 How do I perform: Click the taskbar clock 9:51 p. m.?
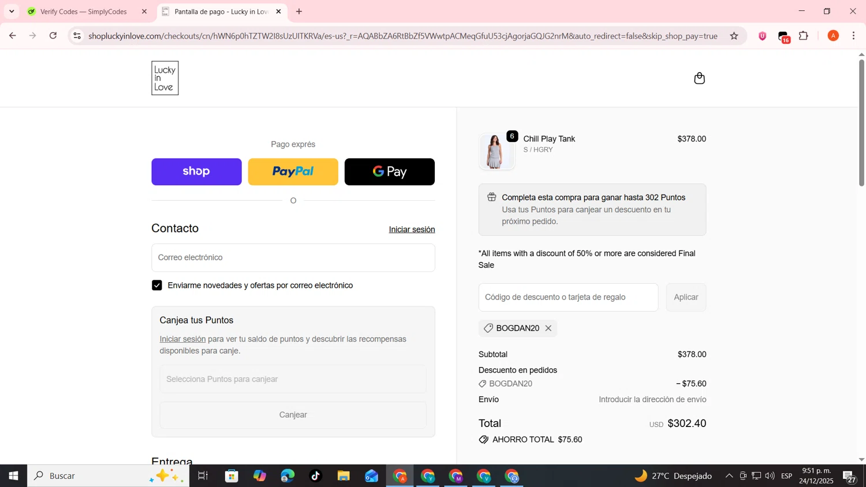pyautogui.click(x=816, y=471)
